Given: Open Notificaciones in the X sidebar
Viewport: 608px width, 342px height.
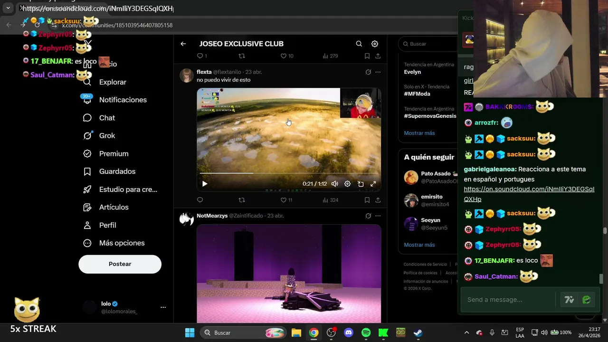Looking at the screenshot, I should tap(115, 100).
